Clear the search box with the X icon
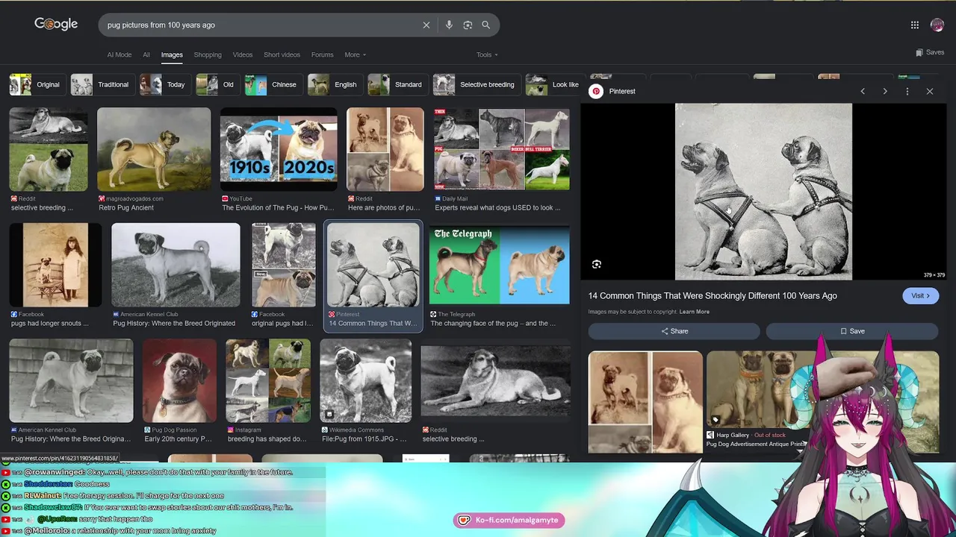 (426, 25)
